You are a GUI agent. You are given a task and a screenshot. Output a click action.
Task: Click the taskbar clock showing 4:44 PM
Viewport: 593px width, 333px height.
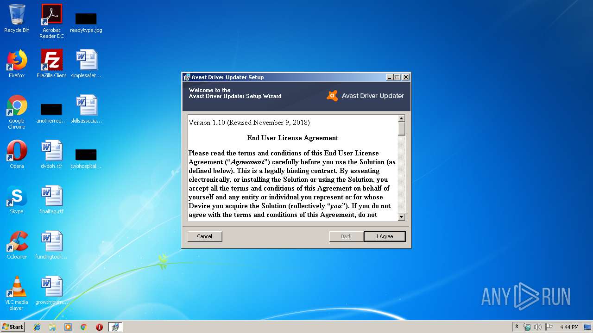pyautogui.click(x=569, y=327)
